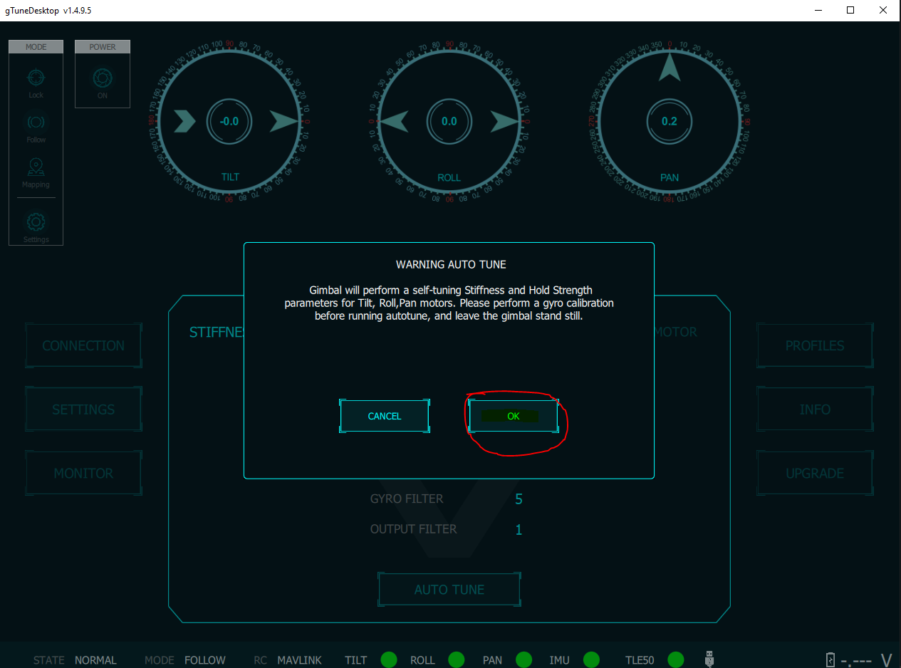Click the Roll dial center value
The image size is (901, 668).
tap(449, 121)
